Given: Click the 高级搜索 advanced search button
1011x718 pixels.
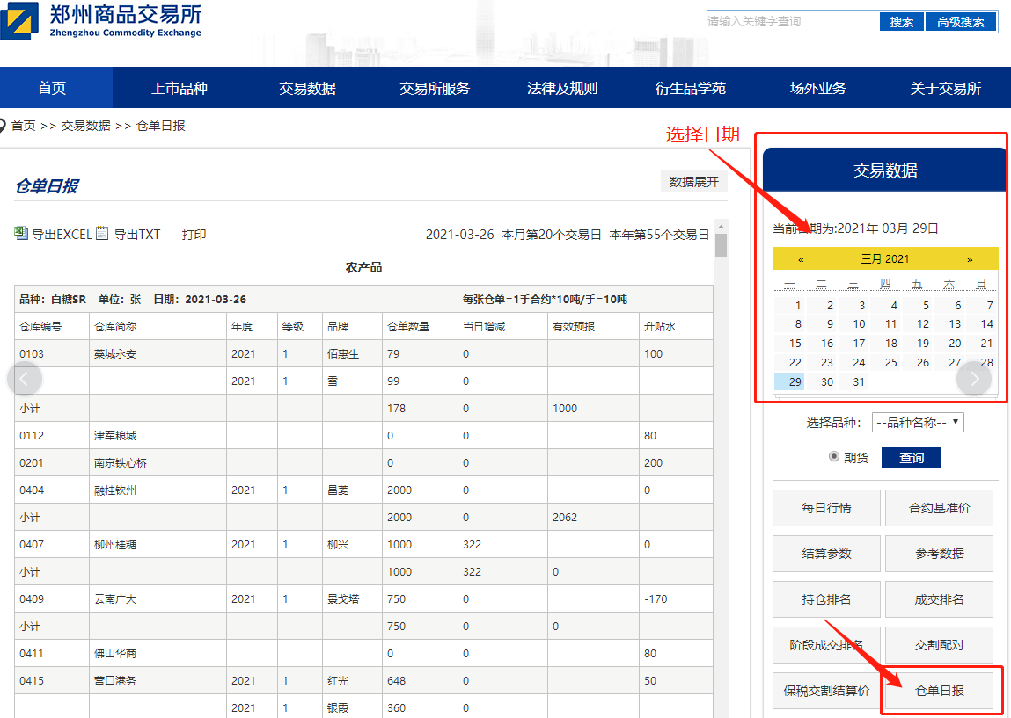Looking at the screenshot, I should coord(960,22).
